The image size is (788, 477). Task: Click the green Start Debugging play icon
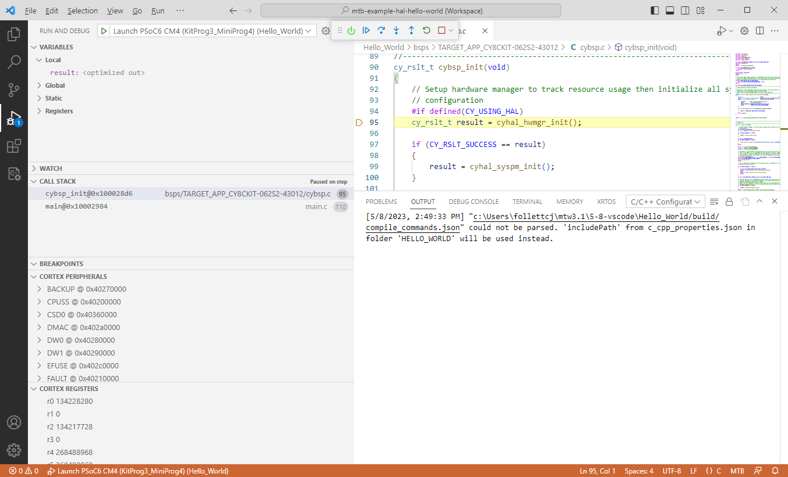(x=104, y=31)
